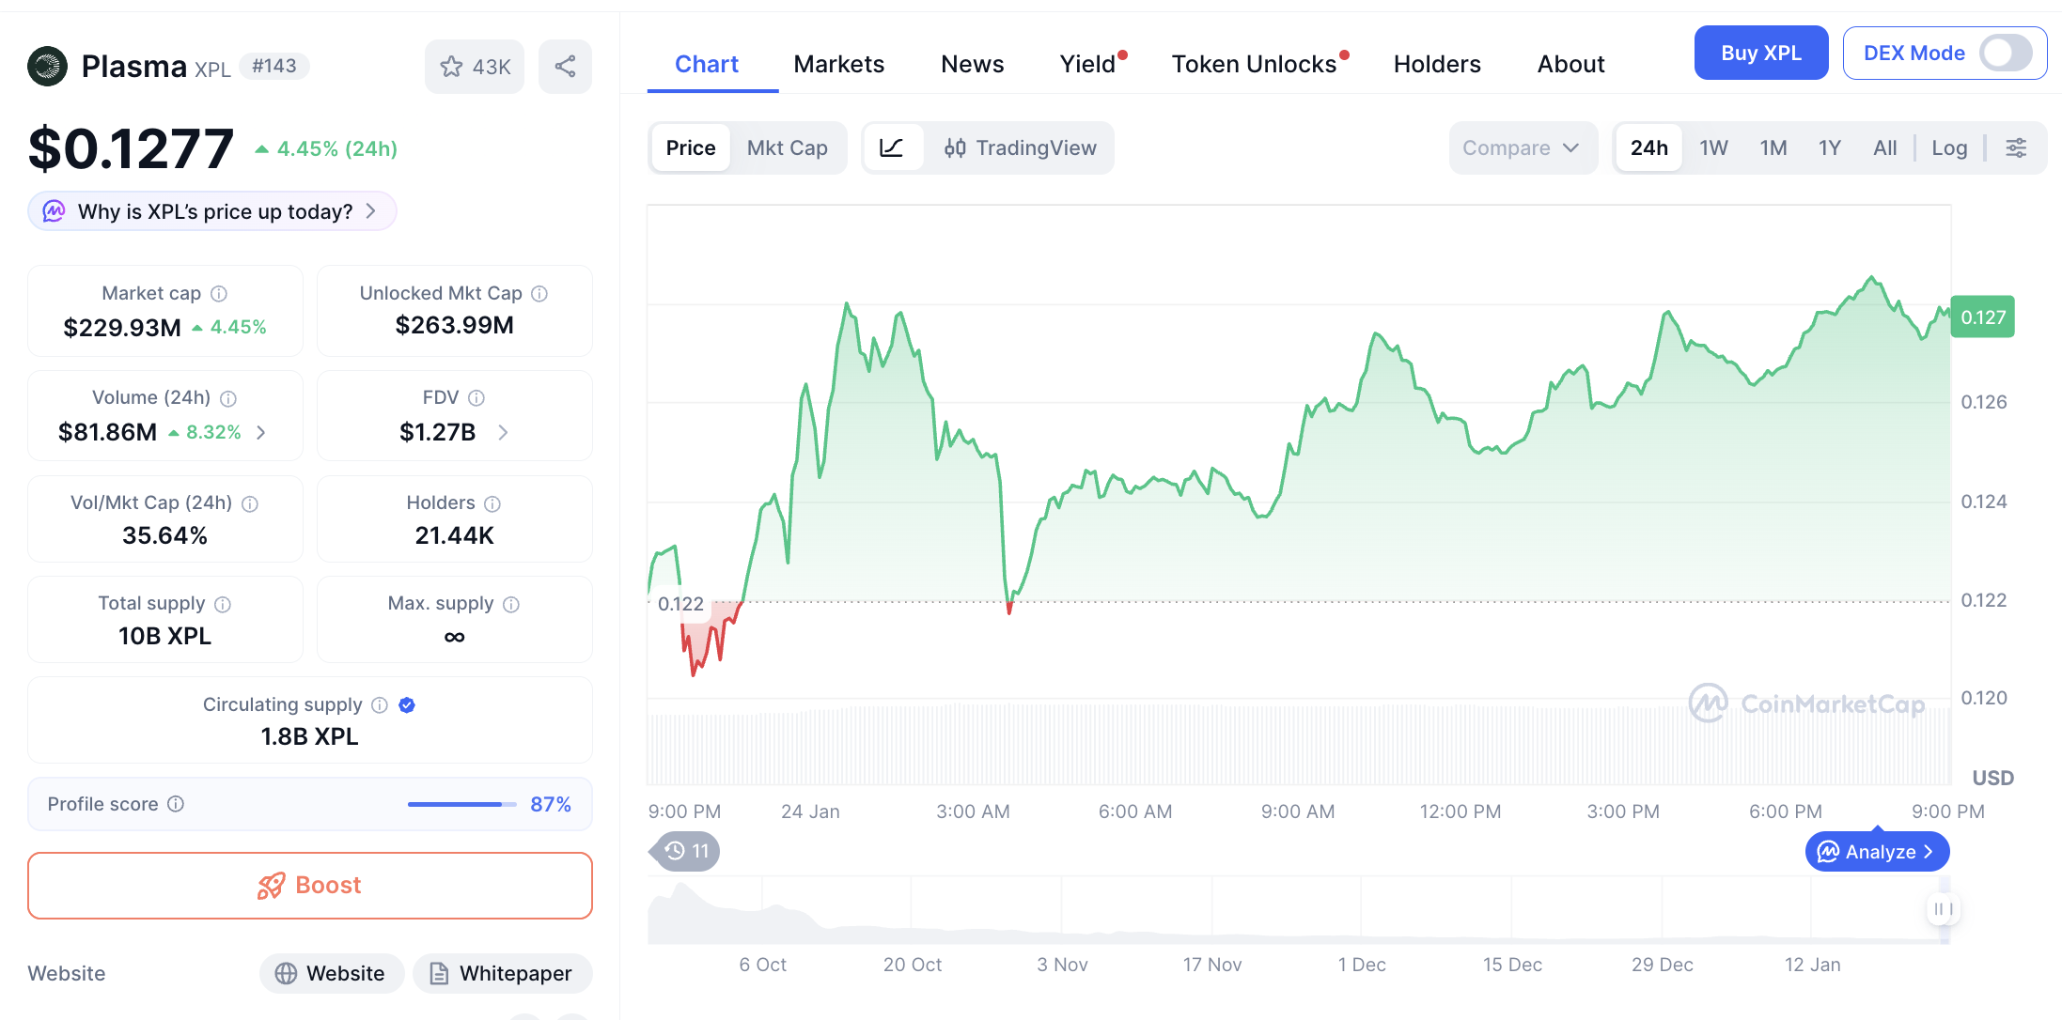Switch chart to Mkt Cap view
The width and height of the screenshot is (2062, 1020).
click(x=787, y=147)
